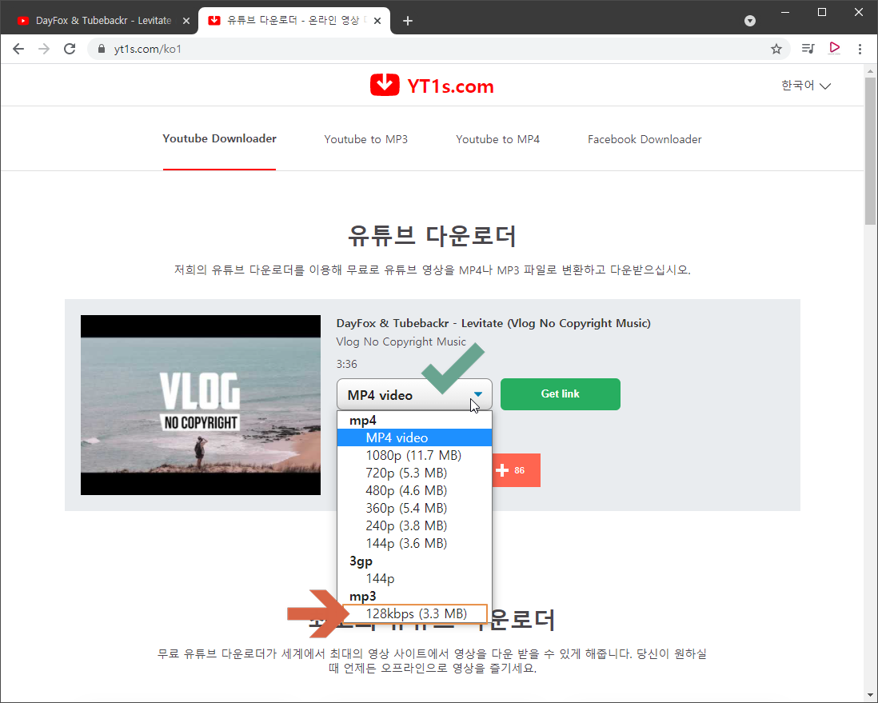The height and width of the screenshot is (703, 878).
Task: Close the 유튜브 다운로더 tab
Action: click(x=377, y=21)
